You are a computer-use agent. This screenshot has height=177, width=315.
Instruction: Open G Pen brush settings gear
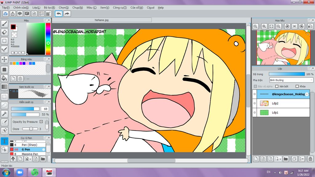point(43,150)
